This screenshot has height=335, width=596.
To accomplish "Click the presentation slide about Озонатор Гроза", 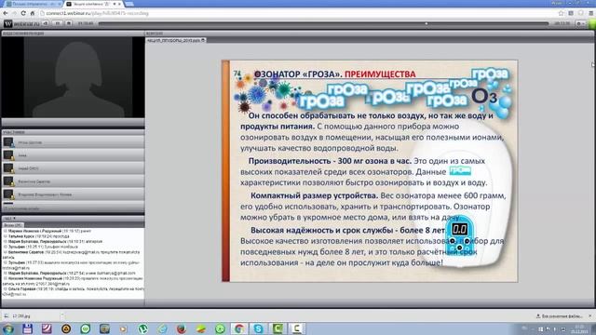I will coord(370,171).
